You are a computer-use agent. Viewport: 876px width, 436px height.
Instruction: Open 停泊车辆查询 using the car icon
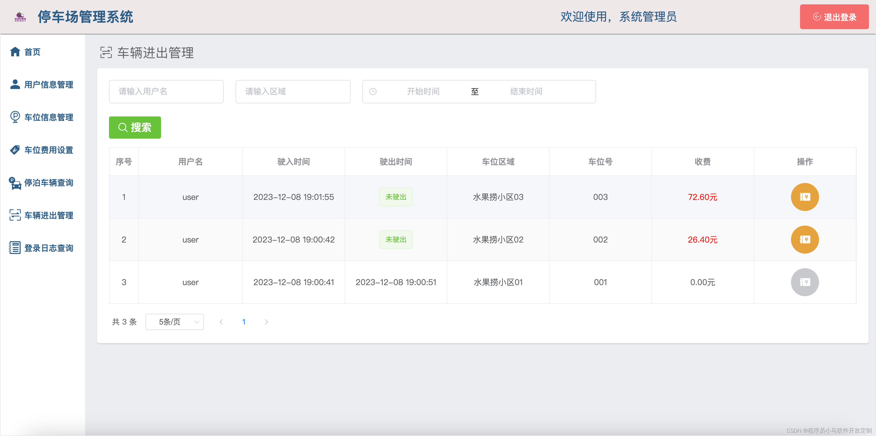pyautogui.click(x=15, y=183)
